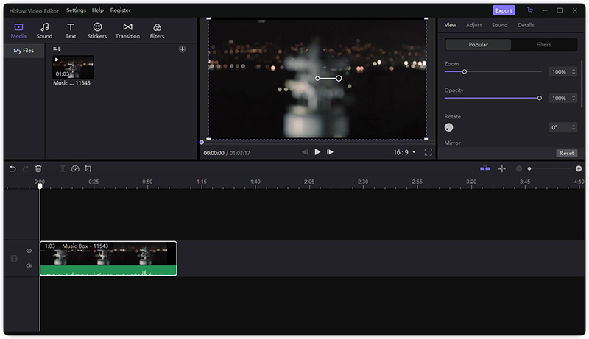Open the Filters panel

click(x=157, y=31)
